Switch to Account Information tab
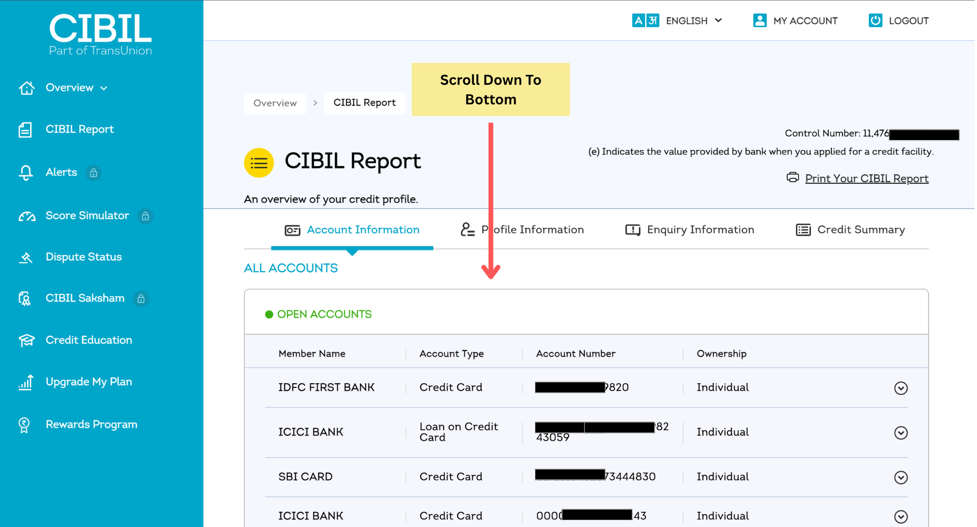The width and height of the screenshot is (977, 527). point(352,230)
